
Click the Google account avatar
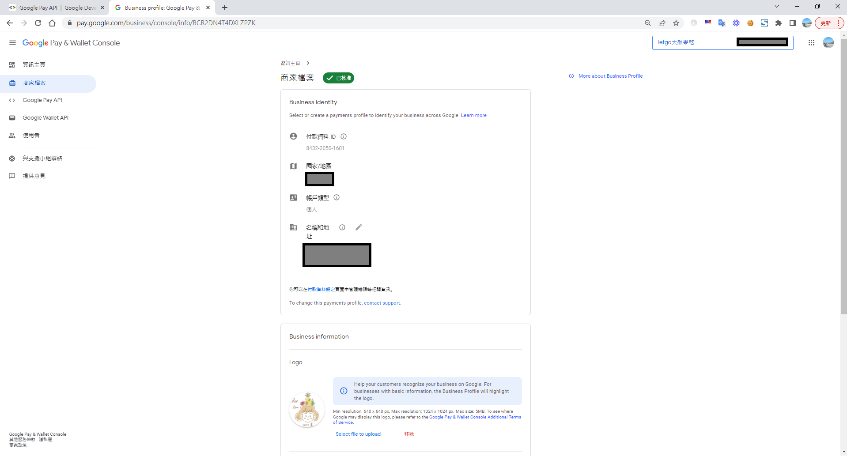(x=828, y=43)
